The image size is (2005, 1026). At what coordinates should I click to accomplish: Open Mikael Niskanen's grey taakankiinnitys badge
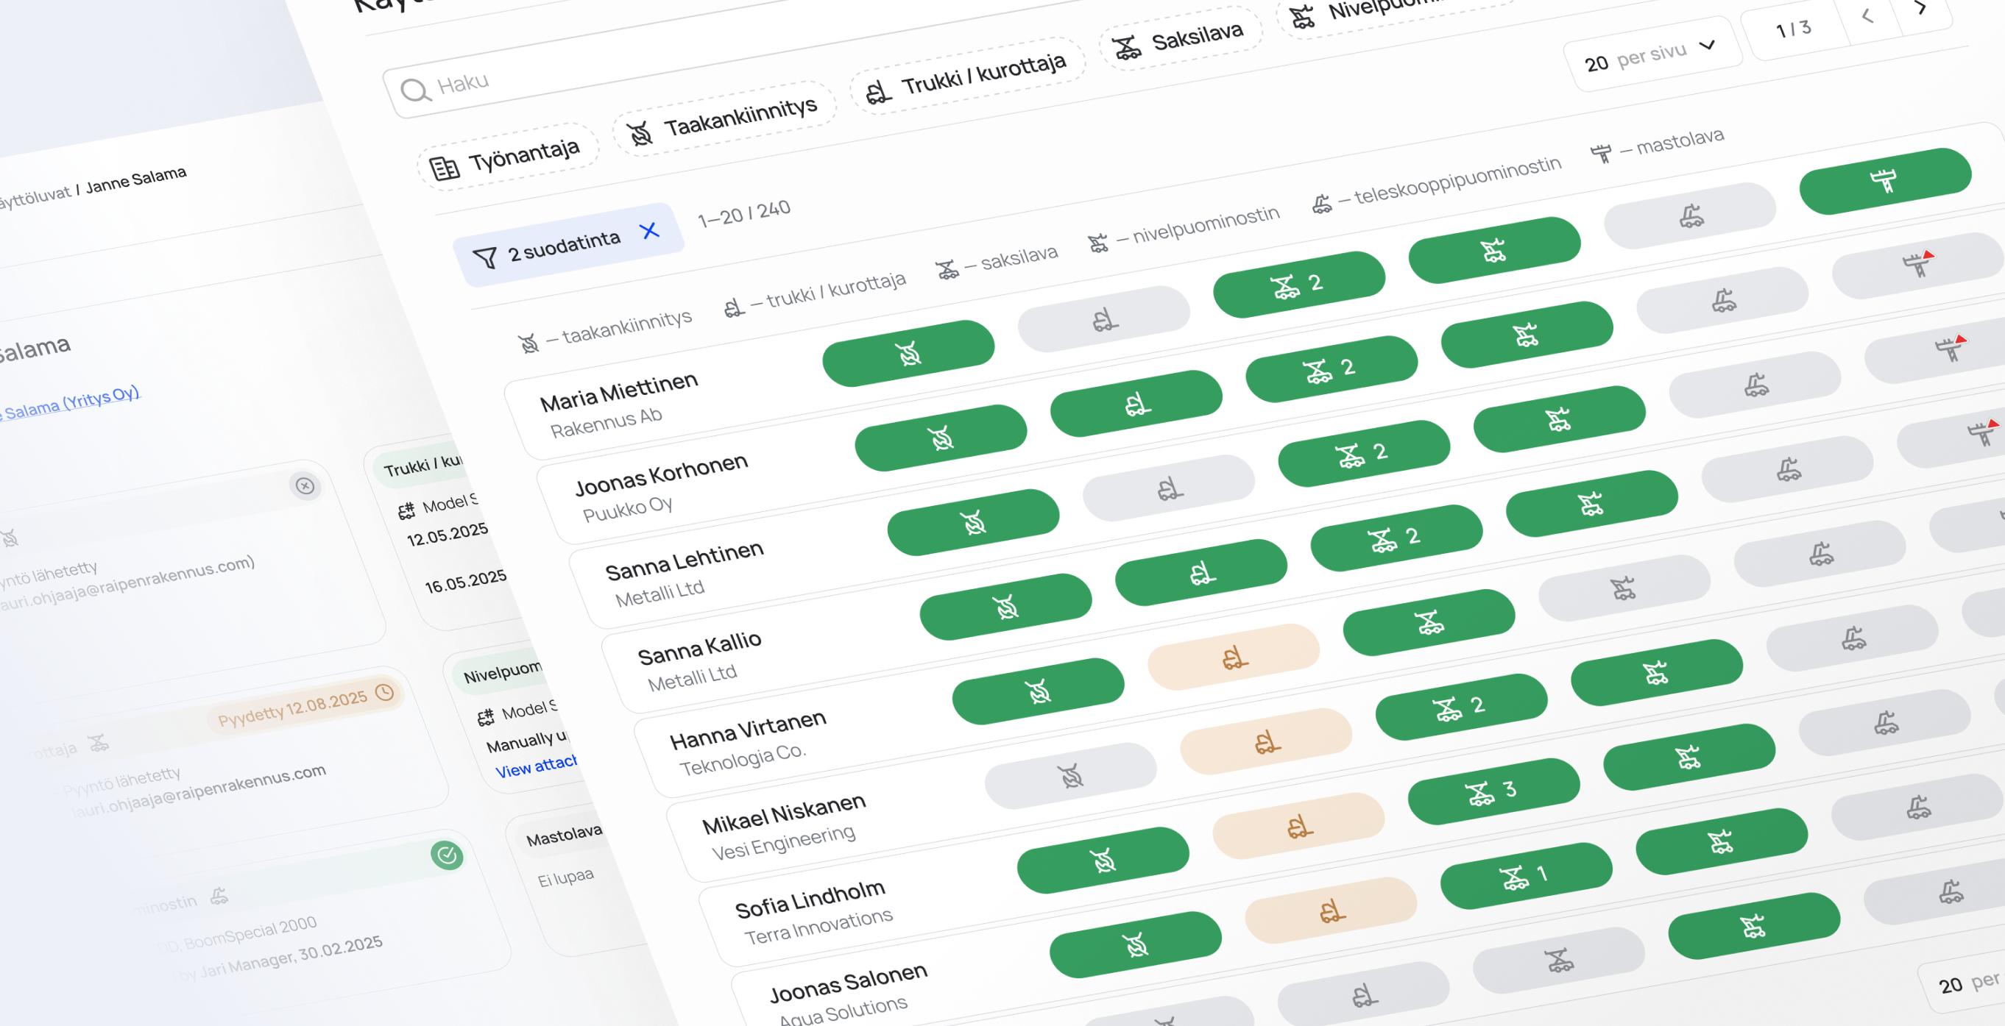[1071, 775]
